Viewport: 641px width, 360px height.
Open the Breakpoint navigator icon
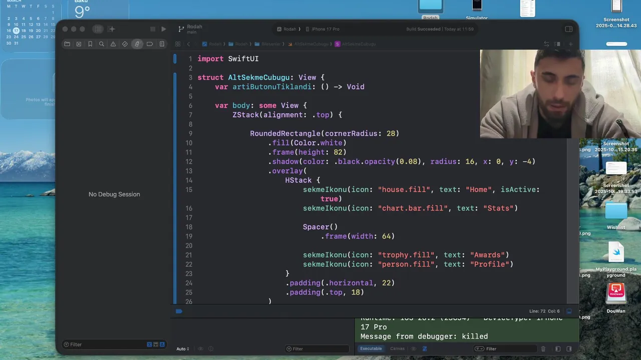pos(150,44)
